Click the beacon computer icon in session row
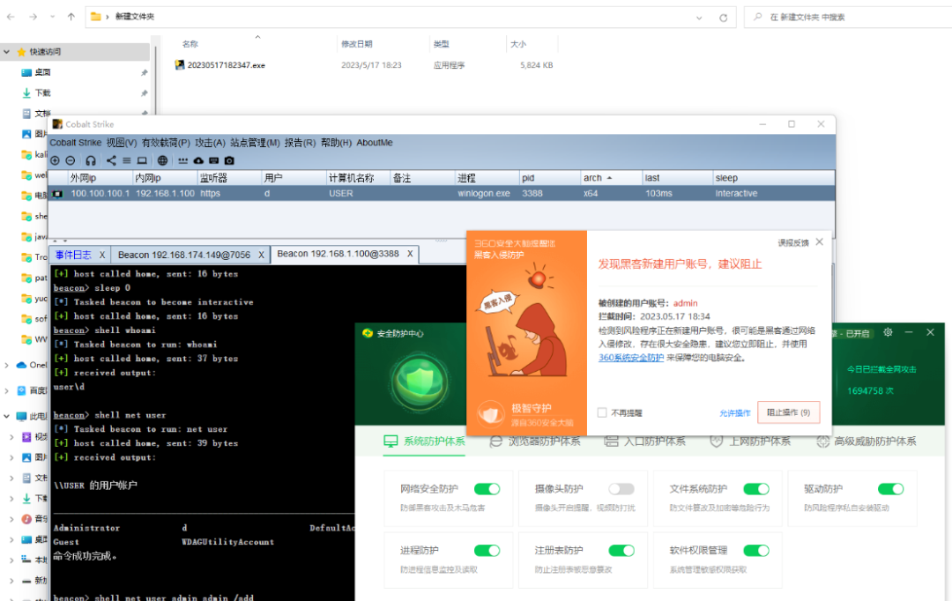This screenshot has width=952, height=601. pos(57,194)
